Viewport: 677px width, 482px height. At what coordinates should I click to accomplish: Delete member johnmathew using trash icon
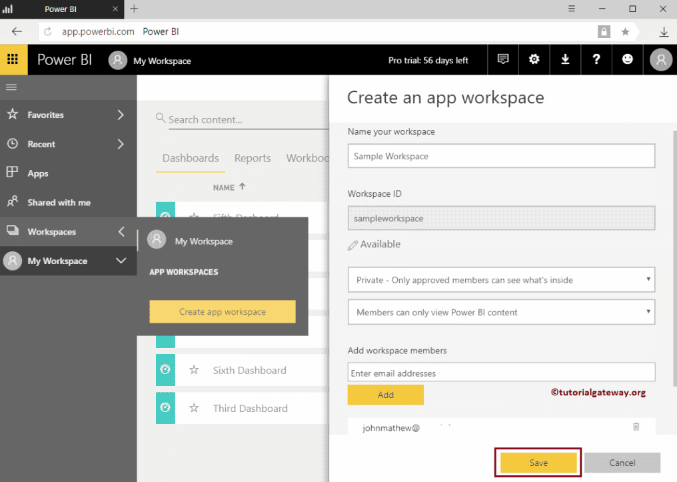coord(636,427)
